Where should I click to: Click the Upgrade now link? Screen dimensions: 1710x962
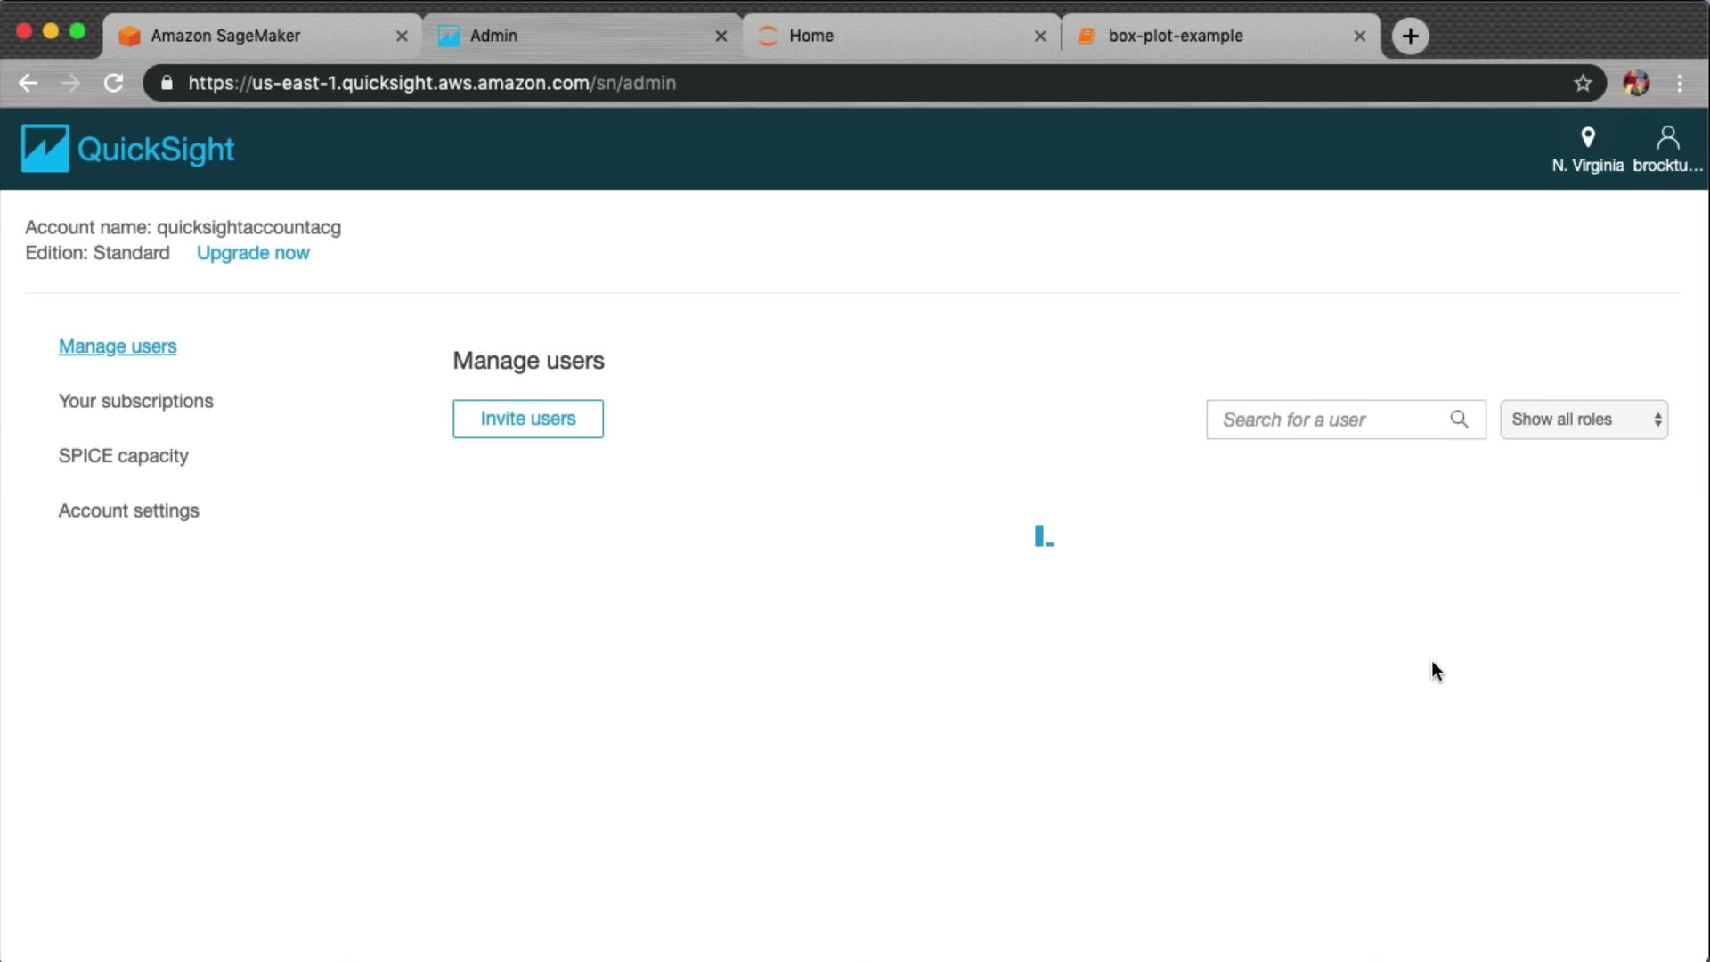[253, 253]
